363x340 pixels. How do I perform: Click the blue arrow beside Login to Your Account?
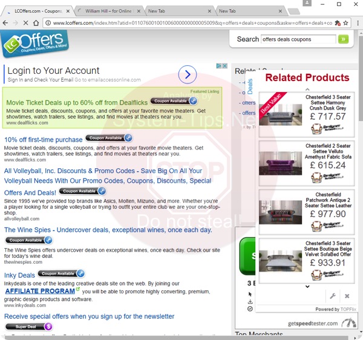188,74
